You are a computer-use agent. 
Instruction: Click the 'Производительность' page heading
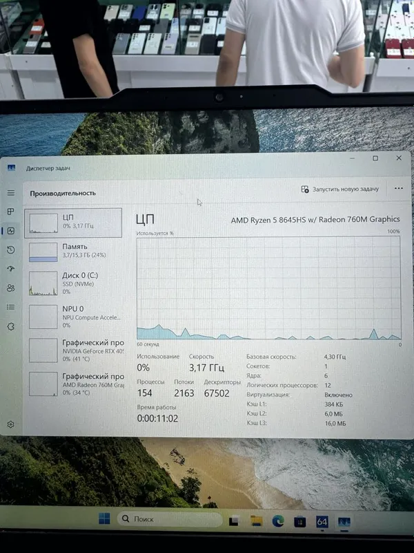click(63, 194)
